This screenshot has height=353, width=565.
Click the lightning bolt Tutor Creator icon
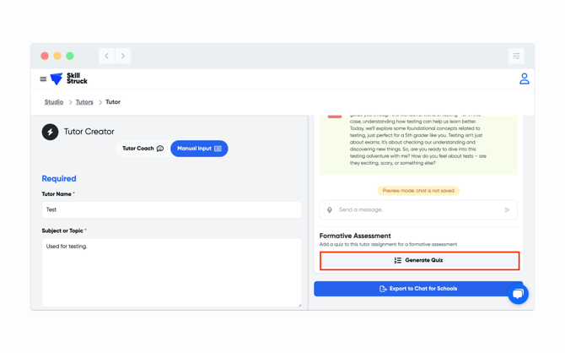click(x=51, y=132)
